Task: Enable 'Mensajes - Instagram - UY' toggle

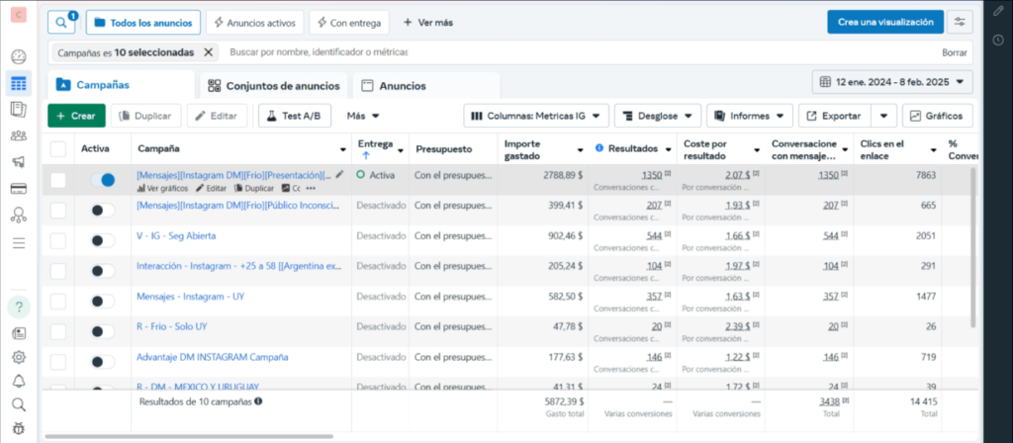Action: 103,301
